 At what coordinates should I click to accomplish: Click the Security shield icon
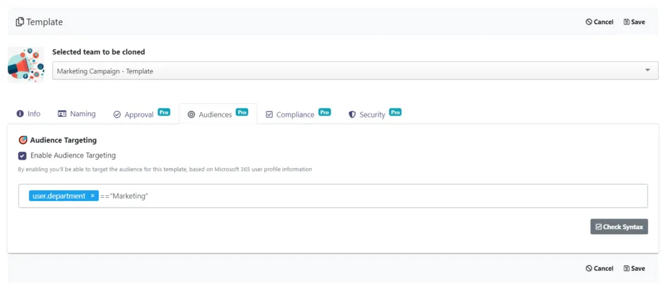(x=352, y=115)
